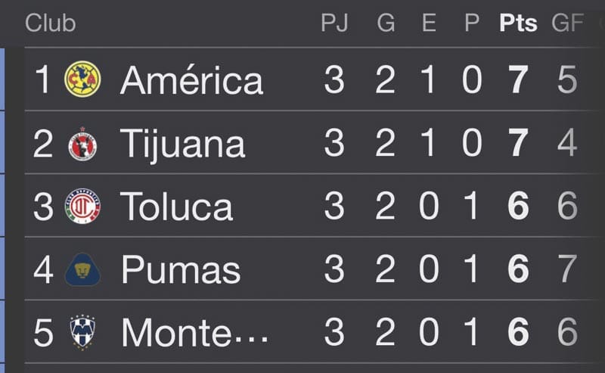Viewport: 605px width, 373px height.
Task: Sort table by Pts column header
Action: [518, 23]
